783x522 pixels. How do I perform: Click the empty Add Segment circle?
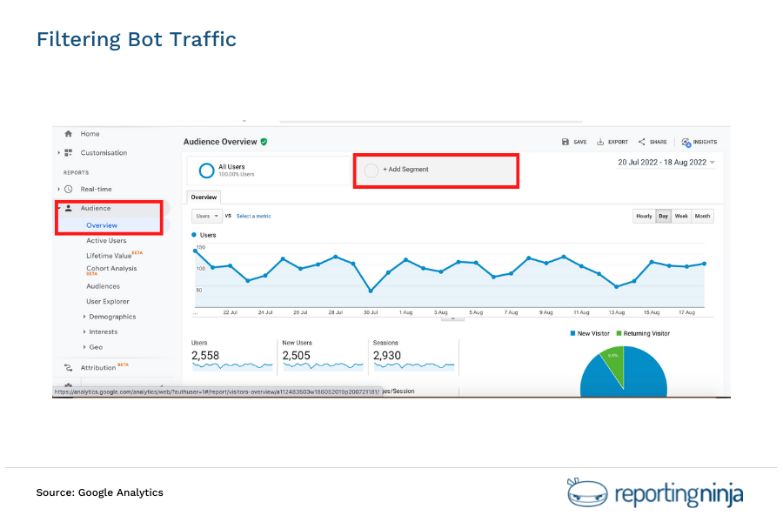tap(371, 171)
